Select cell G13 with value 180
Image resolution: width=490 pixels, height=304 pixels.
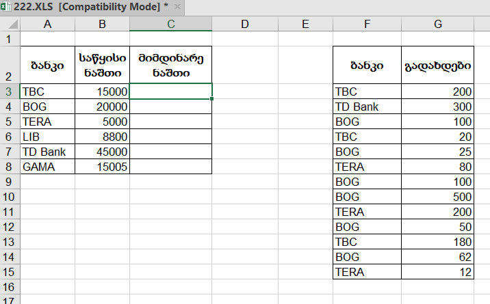[438, 242]
